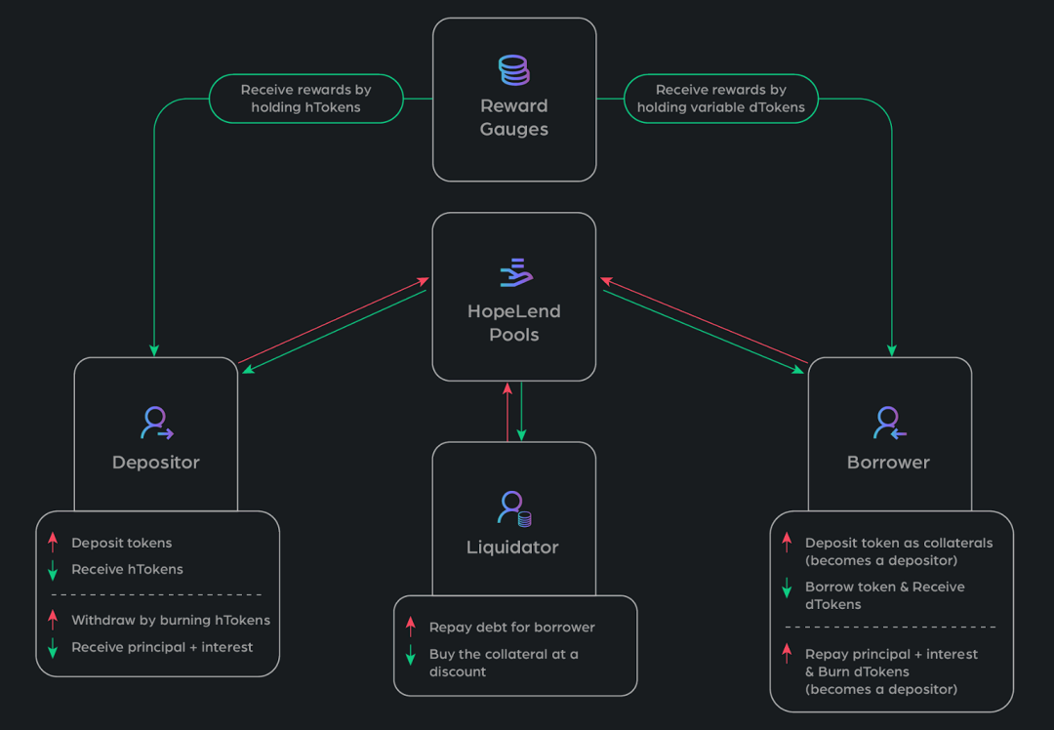The height and width of the screenshot is (730, 1054).
Task: Click the HopeLend Pools label
Action: click(514, 323)
